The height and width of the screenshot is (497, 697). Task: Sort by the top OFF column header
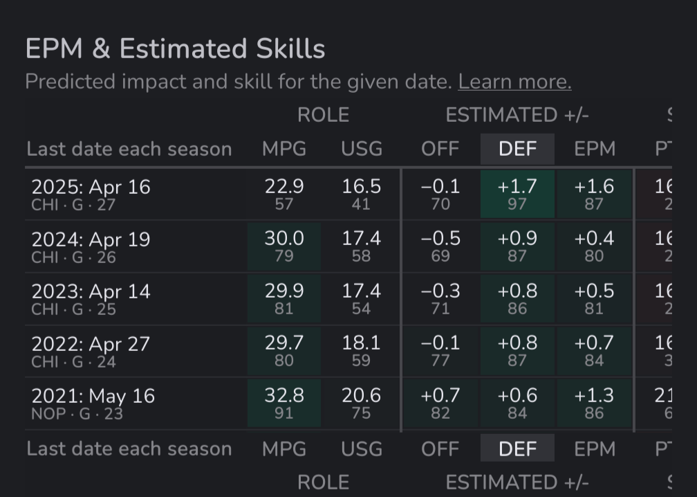point(440,149)
